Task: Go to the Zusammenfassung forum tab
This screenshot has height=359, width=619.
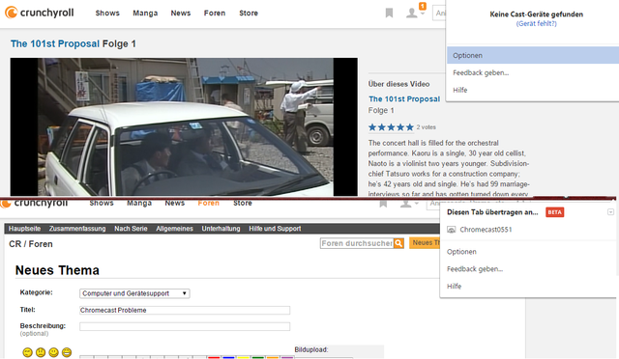Action: click(77, 229)
